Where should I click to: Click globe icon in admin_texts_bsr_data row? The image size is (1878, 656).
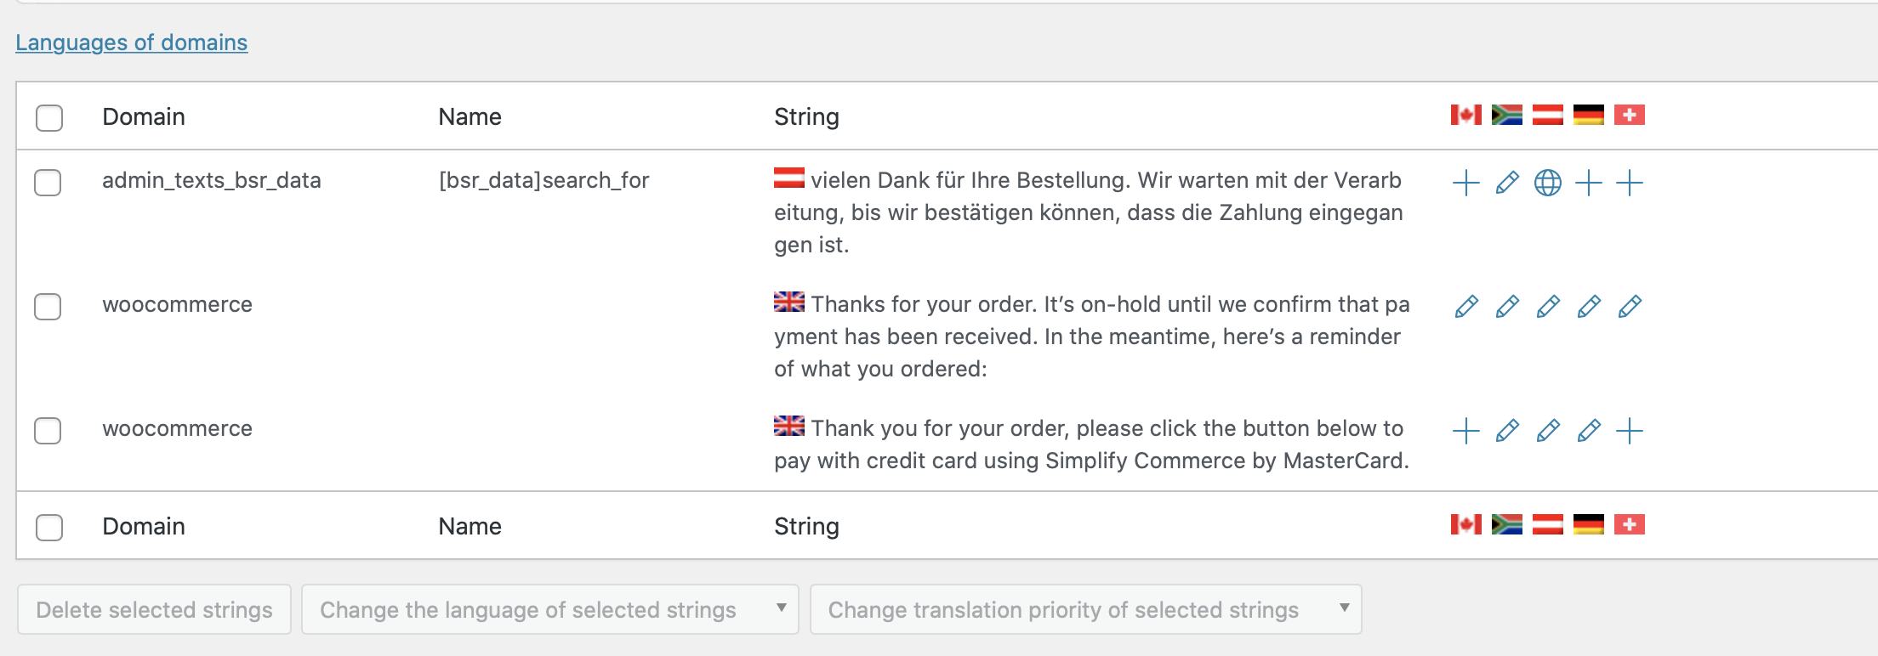click(x=1548, y=183)
